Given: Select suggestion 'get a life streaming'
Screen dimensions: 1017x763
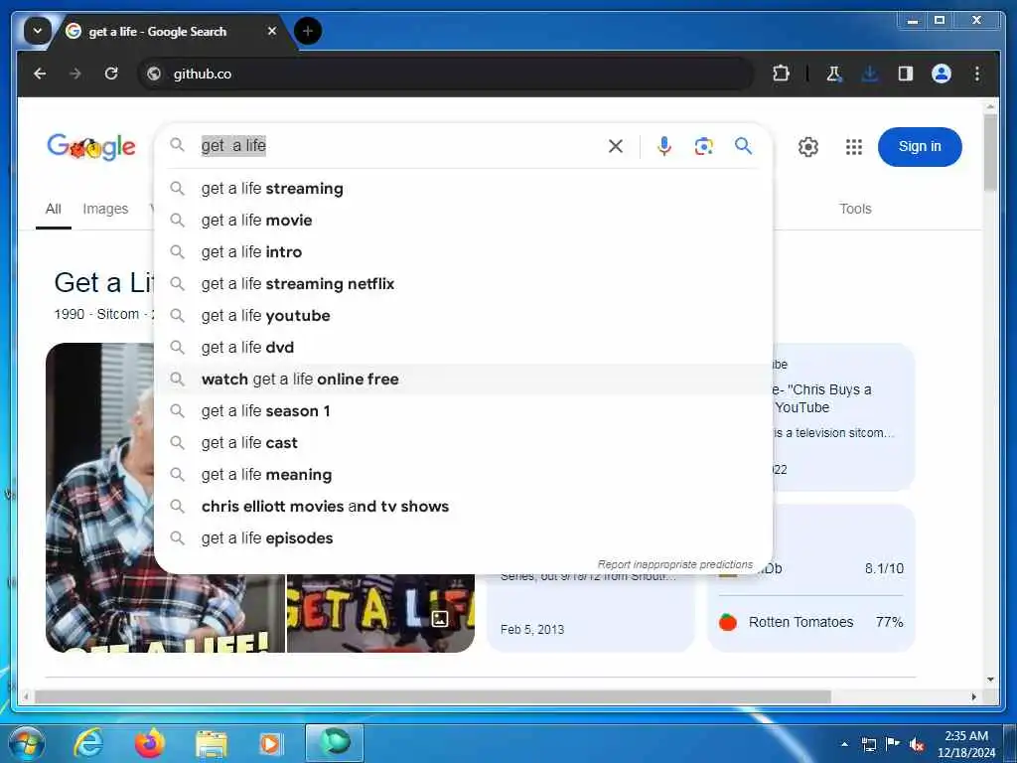Looking at the screenshot, I should [x=463, y=189].
